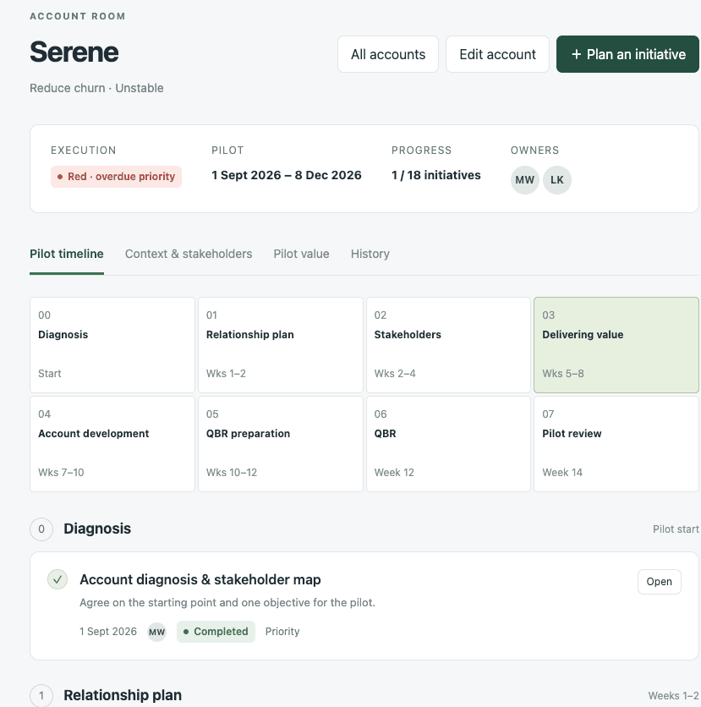Click the pilot dates 1 Sept 2026 – 8 Dec 2026
The image size is (701, 707).
(x=287, y=175)
